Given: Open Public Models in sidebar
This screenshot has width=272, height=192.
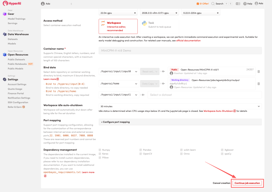Looking at the screenshot, I should (15, 69).
